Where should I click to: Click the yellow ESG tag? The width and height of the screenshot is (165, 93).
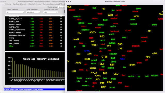click(x=120, y=44)
